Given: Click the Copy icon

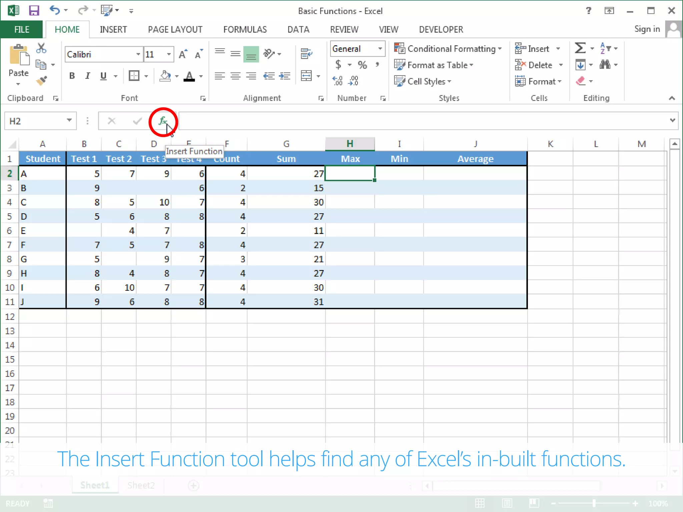Looking at the screenshot, I should 41,65.
